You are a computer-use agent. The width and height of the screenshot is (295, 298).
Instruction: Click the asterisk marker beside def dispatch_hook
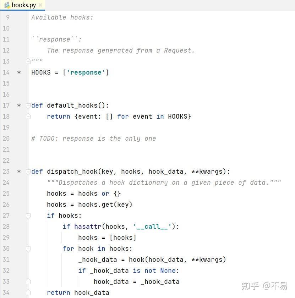19,172
